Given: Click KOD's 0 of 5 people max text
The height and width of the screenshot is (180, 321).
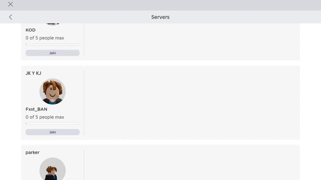Looking at the screenshot, I should (45, 38).
